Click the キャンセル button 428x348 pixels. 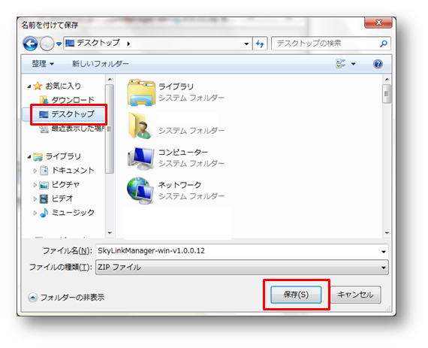tap(355, 295)
